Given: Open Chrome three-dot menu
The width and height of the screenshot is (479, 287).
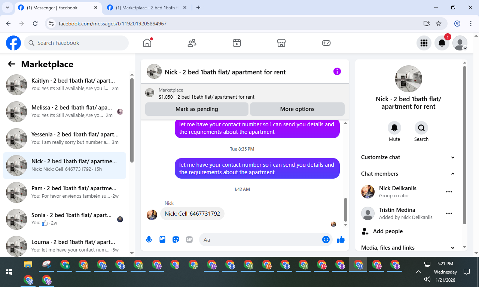Looking at the screenshot, I should [471, 24].
